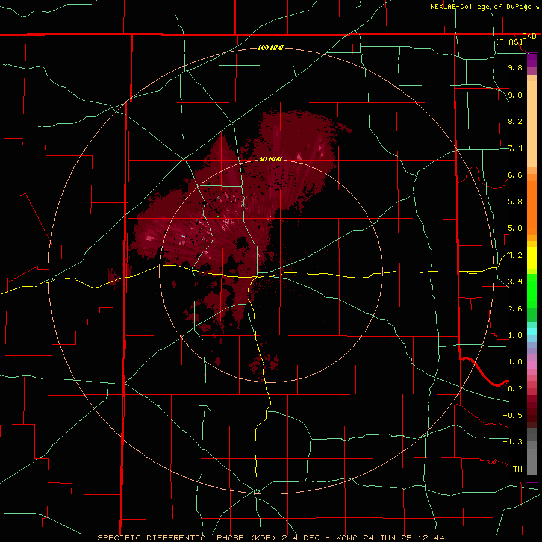Click the 1.0 legend value
Screen dimensions: 542x542
tap(515, 362)
